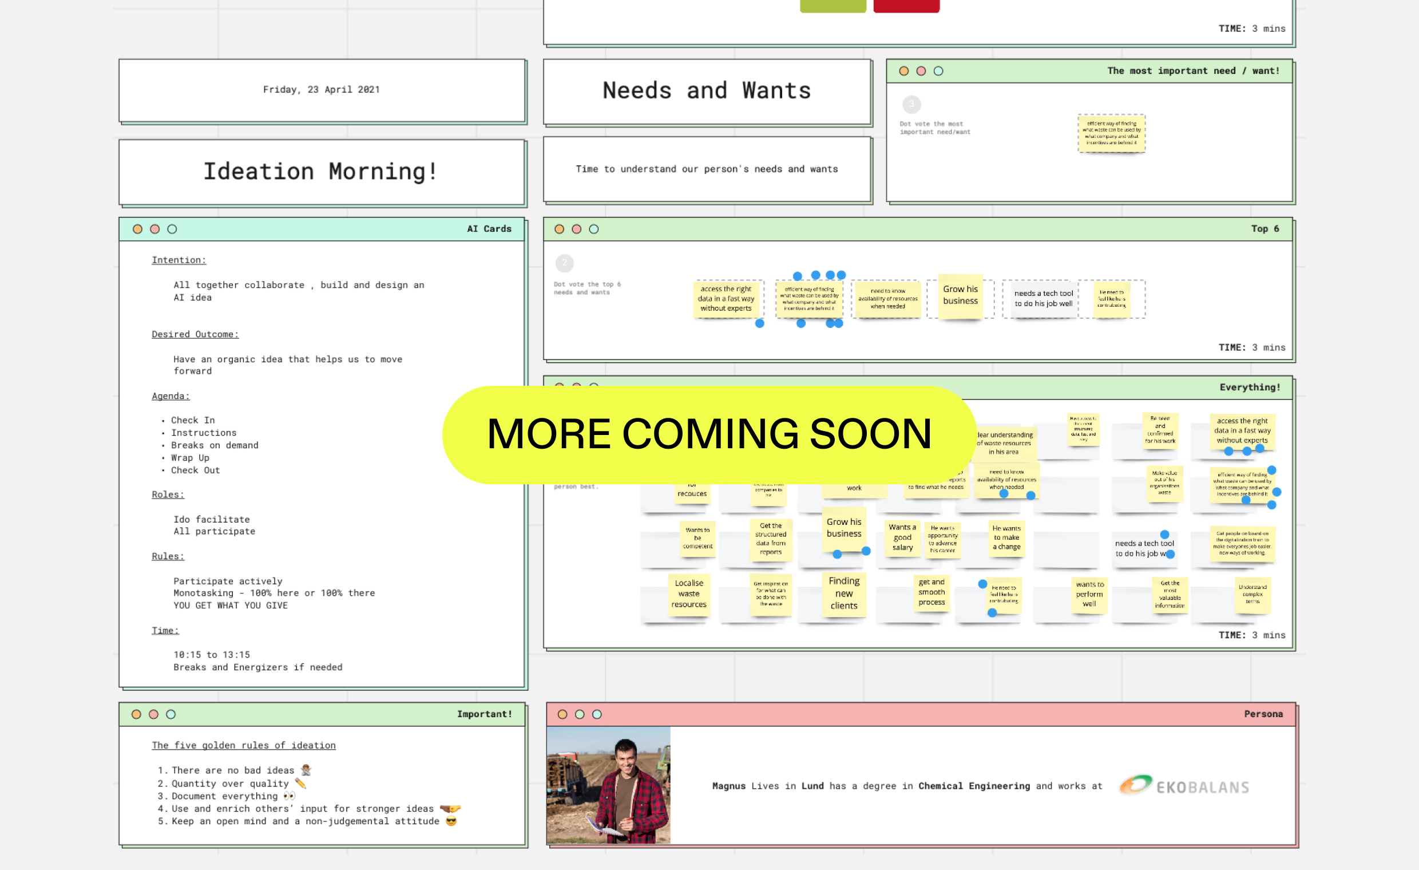The width and height of the screenshot is (1419, 870).
Task: Select the Finding new clients sticky note
Action: [844, 594]
